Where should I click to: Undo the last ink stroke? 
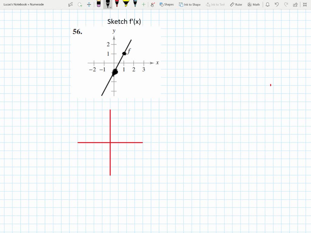[x=276, y=4]
